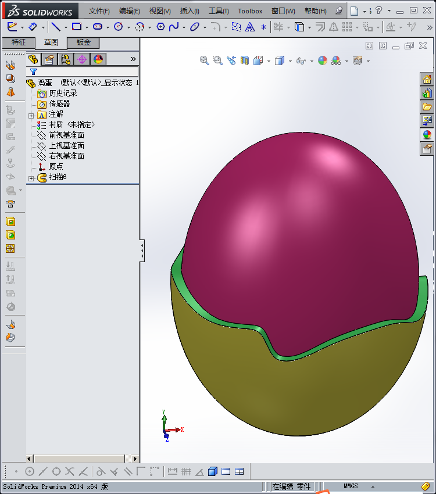Click the Sketch tool icon

[12, 27]
